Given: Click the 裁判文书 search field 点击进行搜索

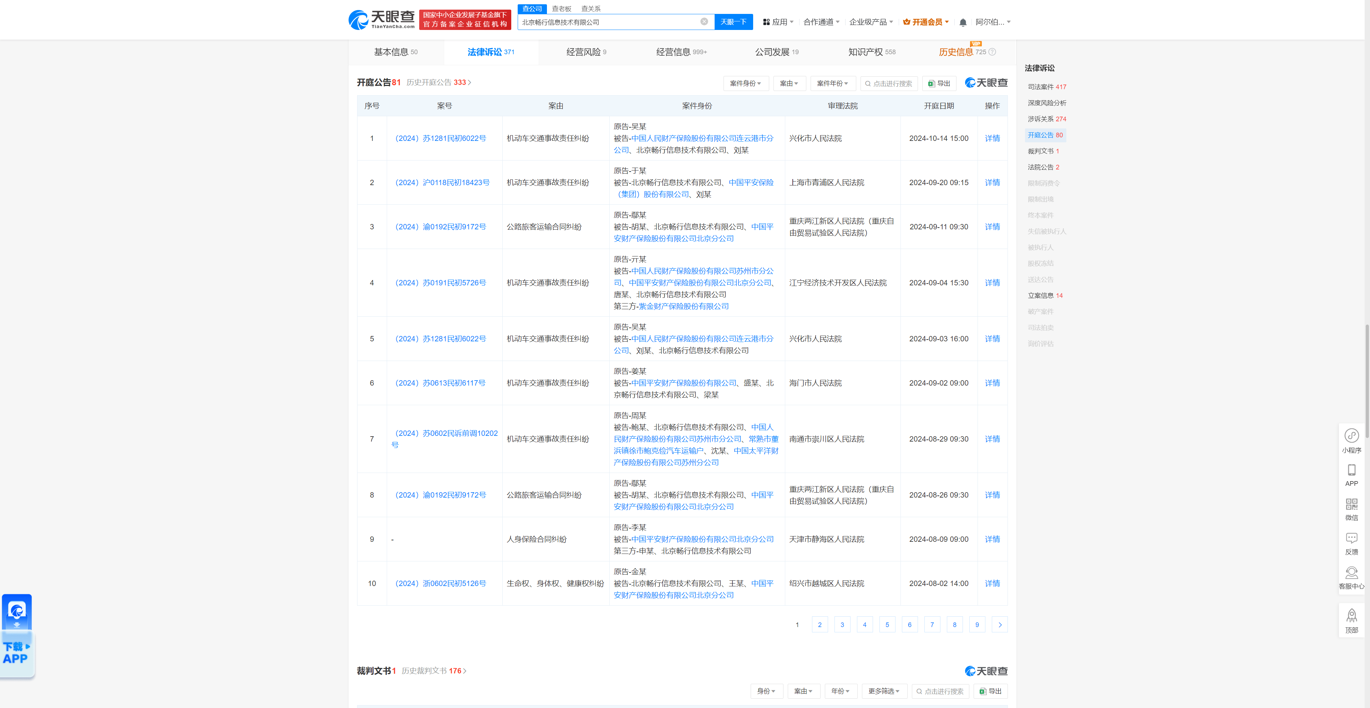Looking at the screenshot, I should [940, 691].
